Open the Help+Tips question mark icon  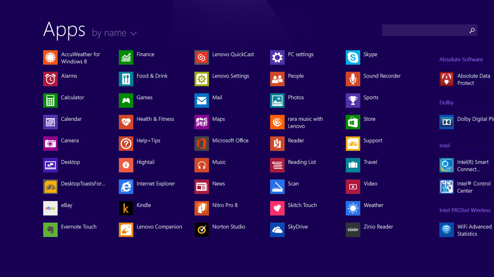pos(126,144)
